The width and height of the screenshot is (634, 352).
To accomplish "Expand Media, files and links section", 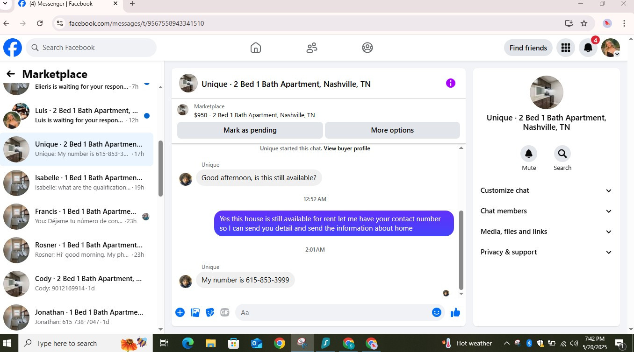I will coord(546,232).
